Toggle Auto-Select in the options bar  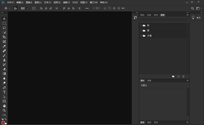click(15, 8)
